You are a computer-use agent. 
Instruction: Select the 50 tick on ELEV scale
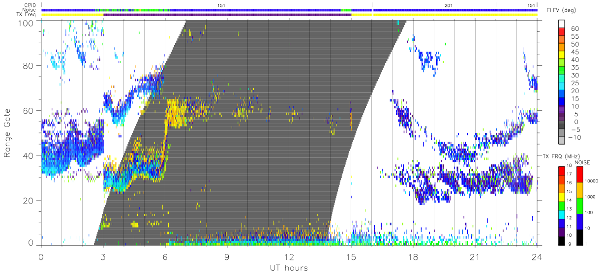[x=574, y=45]
